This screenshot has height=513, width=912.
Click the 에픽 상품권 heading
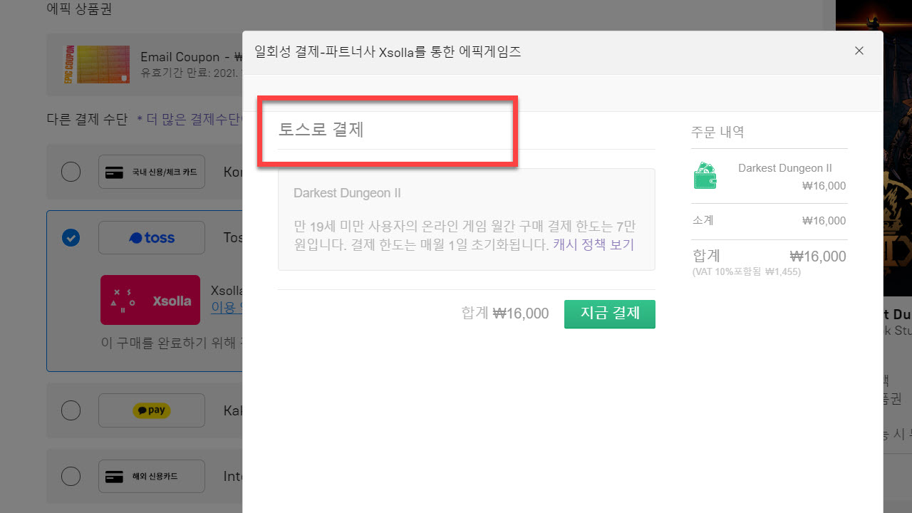79,10
